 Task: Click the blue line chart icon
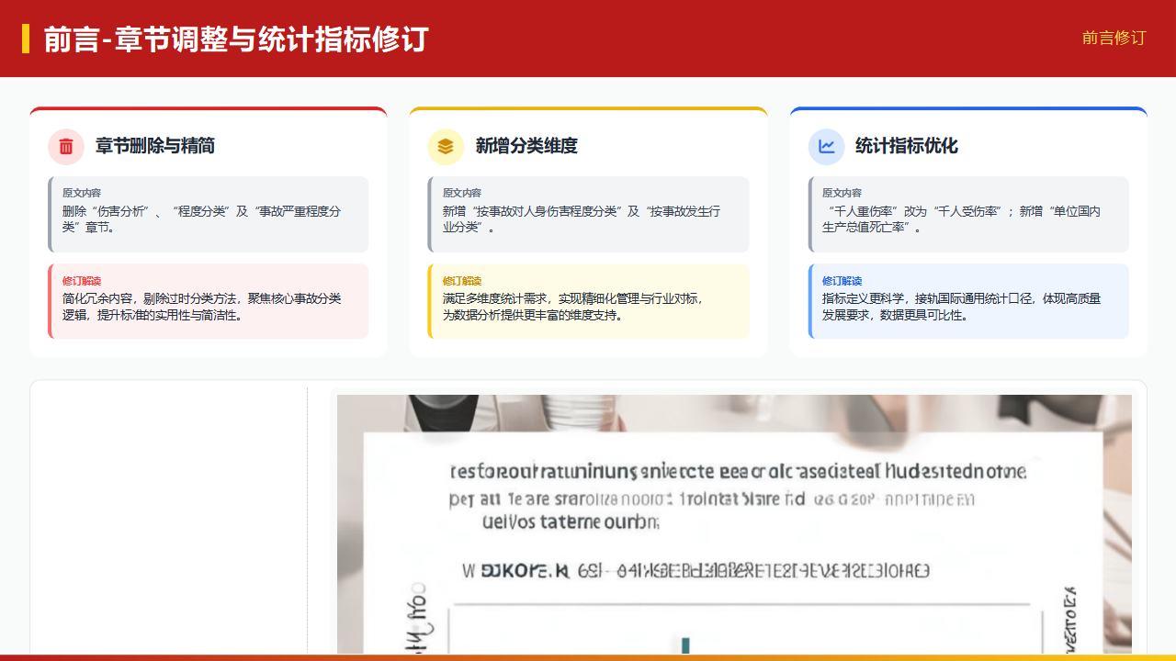[x=826, y=146]
